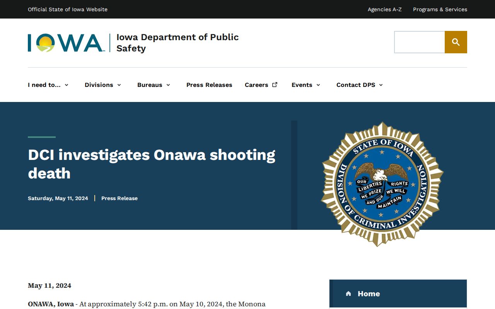Open the Press Releases page
The image size is (495, 309).
[x=209, y=85]
